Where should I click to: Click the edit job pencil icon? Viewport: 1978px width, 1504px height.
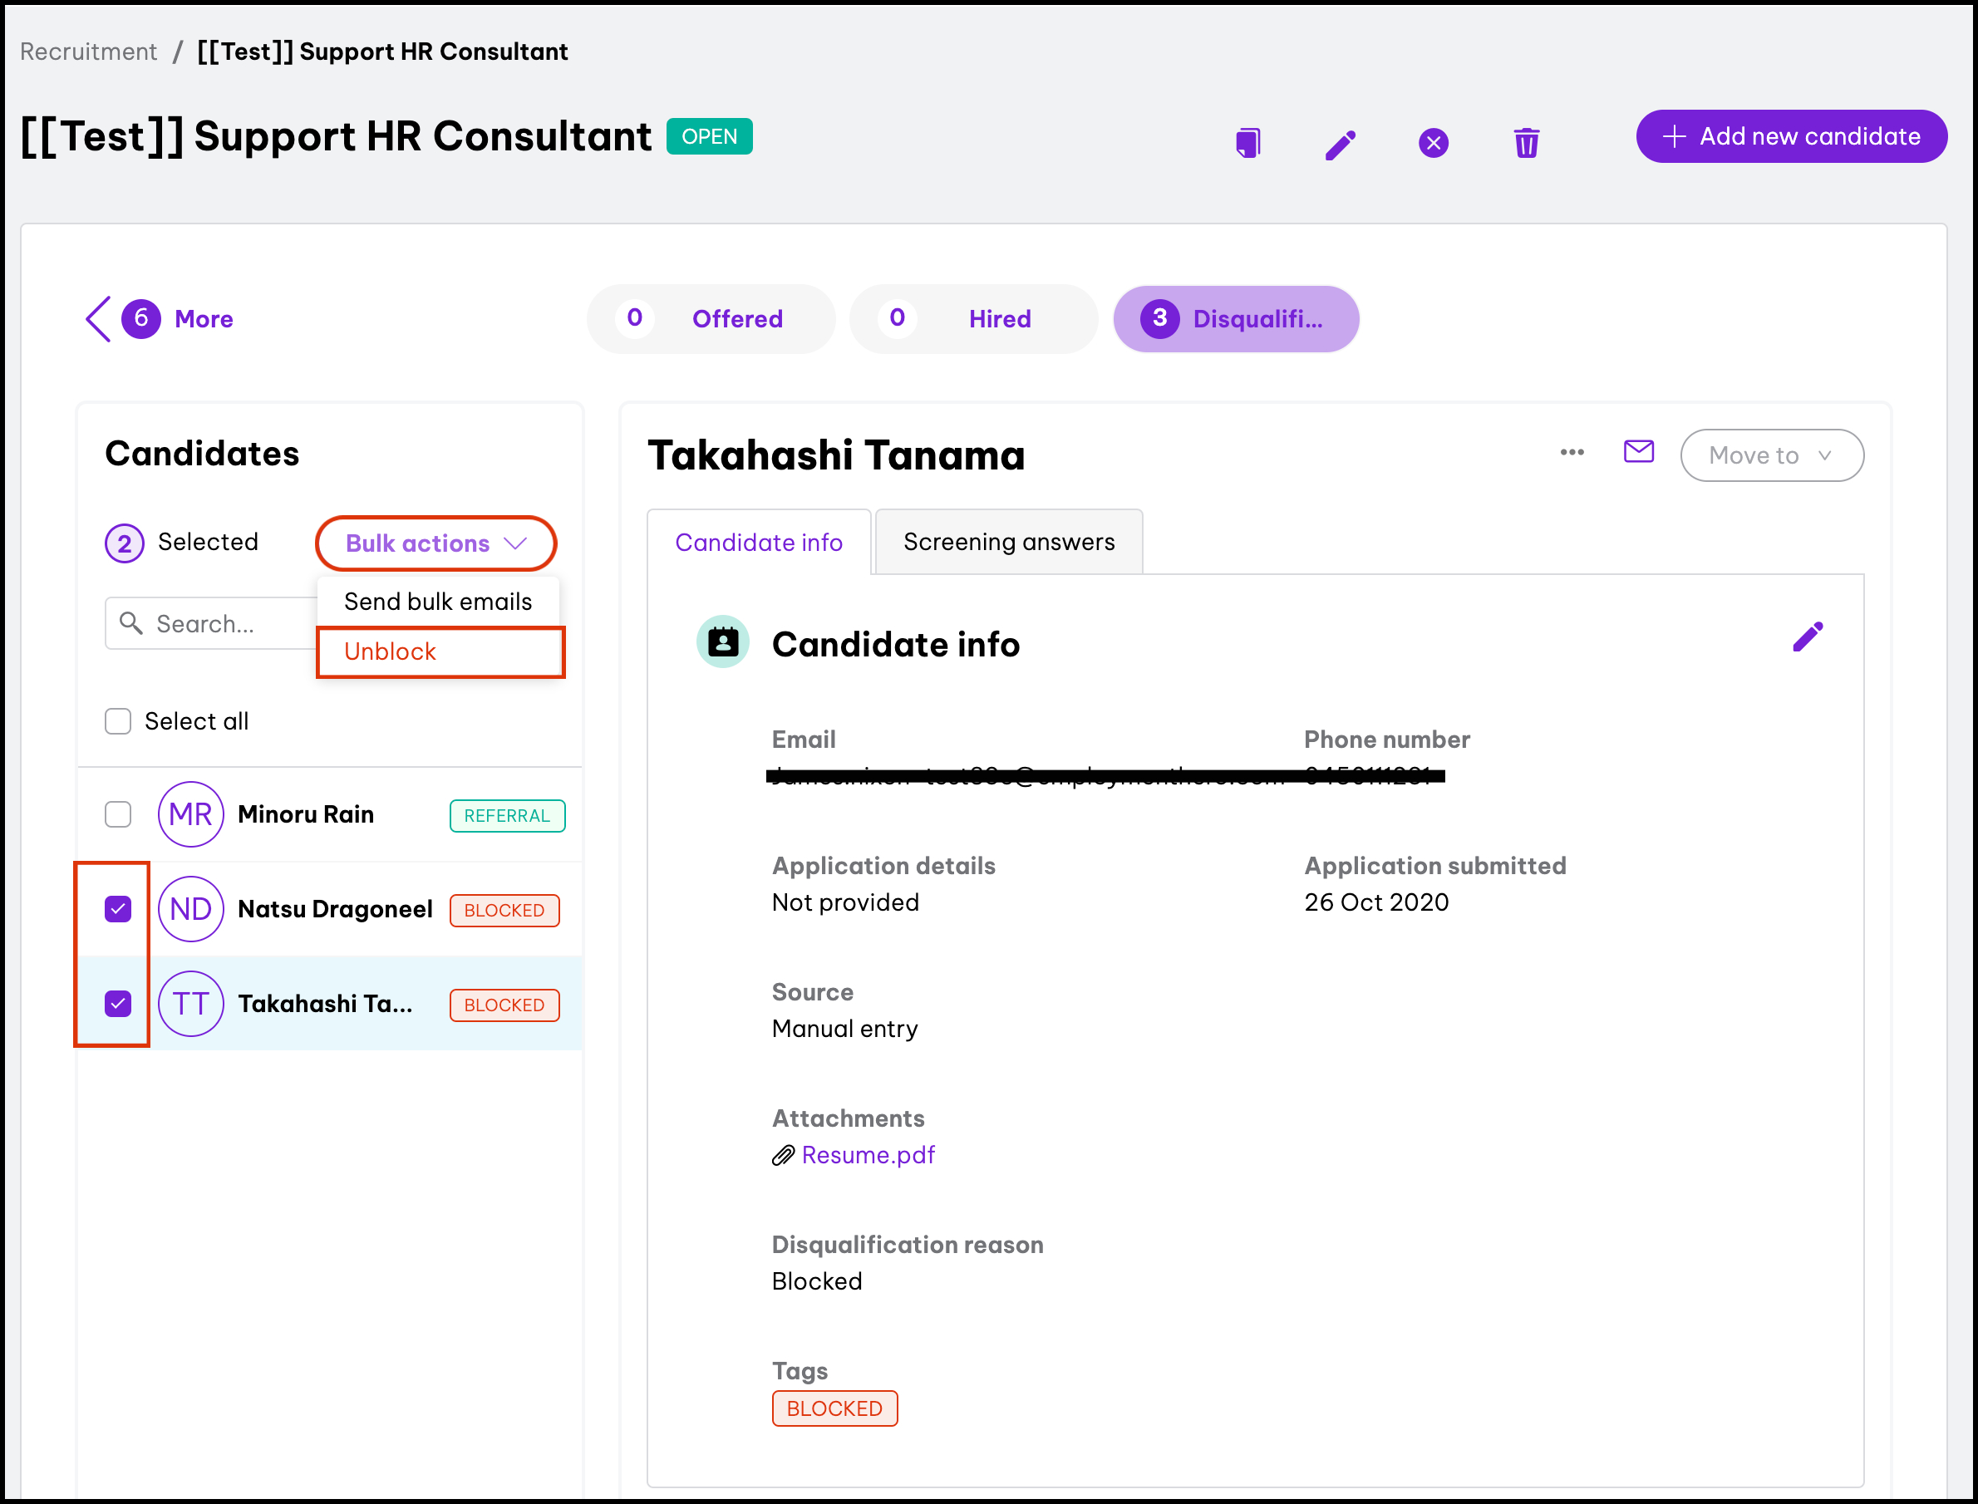click(x=1341, y=143)
